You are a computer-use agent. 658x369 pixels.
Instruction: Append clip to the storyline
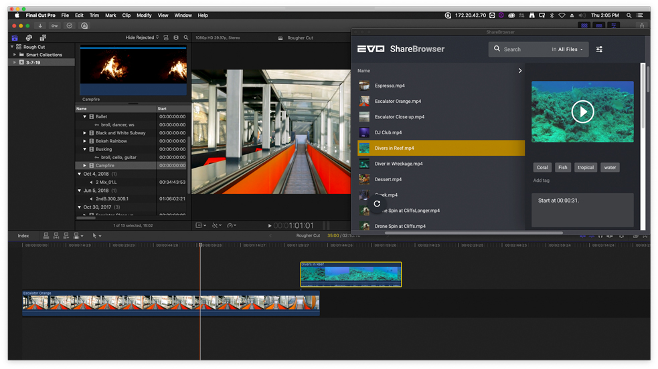coord(66,236)
